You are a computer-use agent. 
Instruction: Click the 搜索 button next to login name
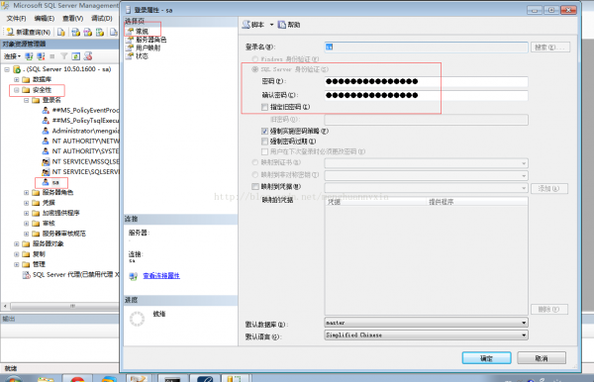[x=549, y=47]
